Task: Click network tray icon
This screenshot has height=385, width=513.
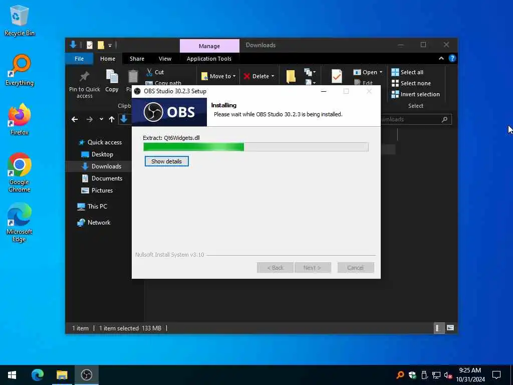Action: tap(436, 375)
